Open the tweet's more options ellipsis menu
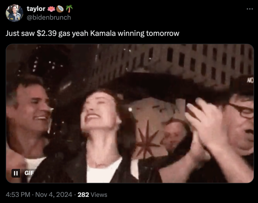 tap(250, 9)
